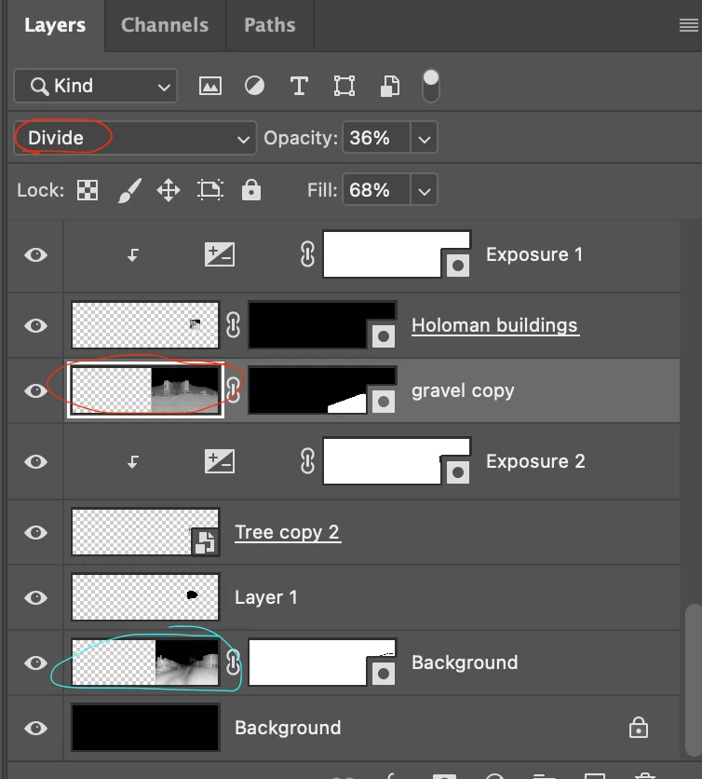This screenshot has width=702, height=779.
Task: Click Exposure 1 adjustment icon
Action: (220, 254)
